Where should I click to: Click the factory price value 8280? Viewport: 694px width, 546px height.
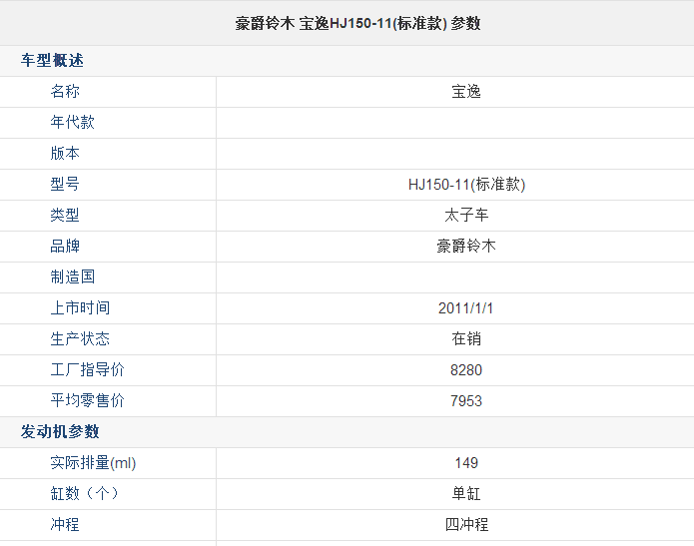[466, 370]
